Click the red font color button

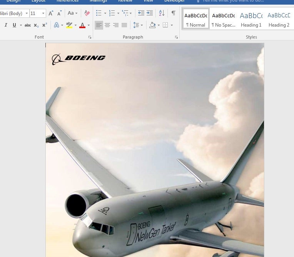82,25
